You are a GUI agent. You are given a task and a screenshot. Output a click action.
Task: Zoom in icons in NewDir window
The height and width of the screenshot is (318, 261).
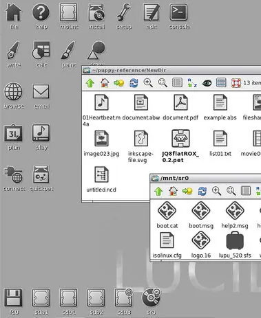[148, 83]
